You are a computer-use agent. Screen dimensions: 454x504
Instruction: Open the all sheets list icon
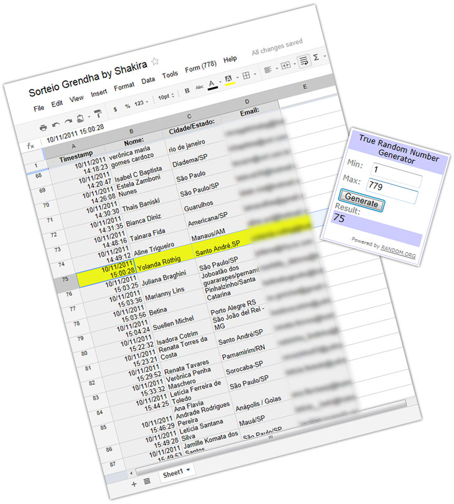[x=147, y=481]
